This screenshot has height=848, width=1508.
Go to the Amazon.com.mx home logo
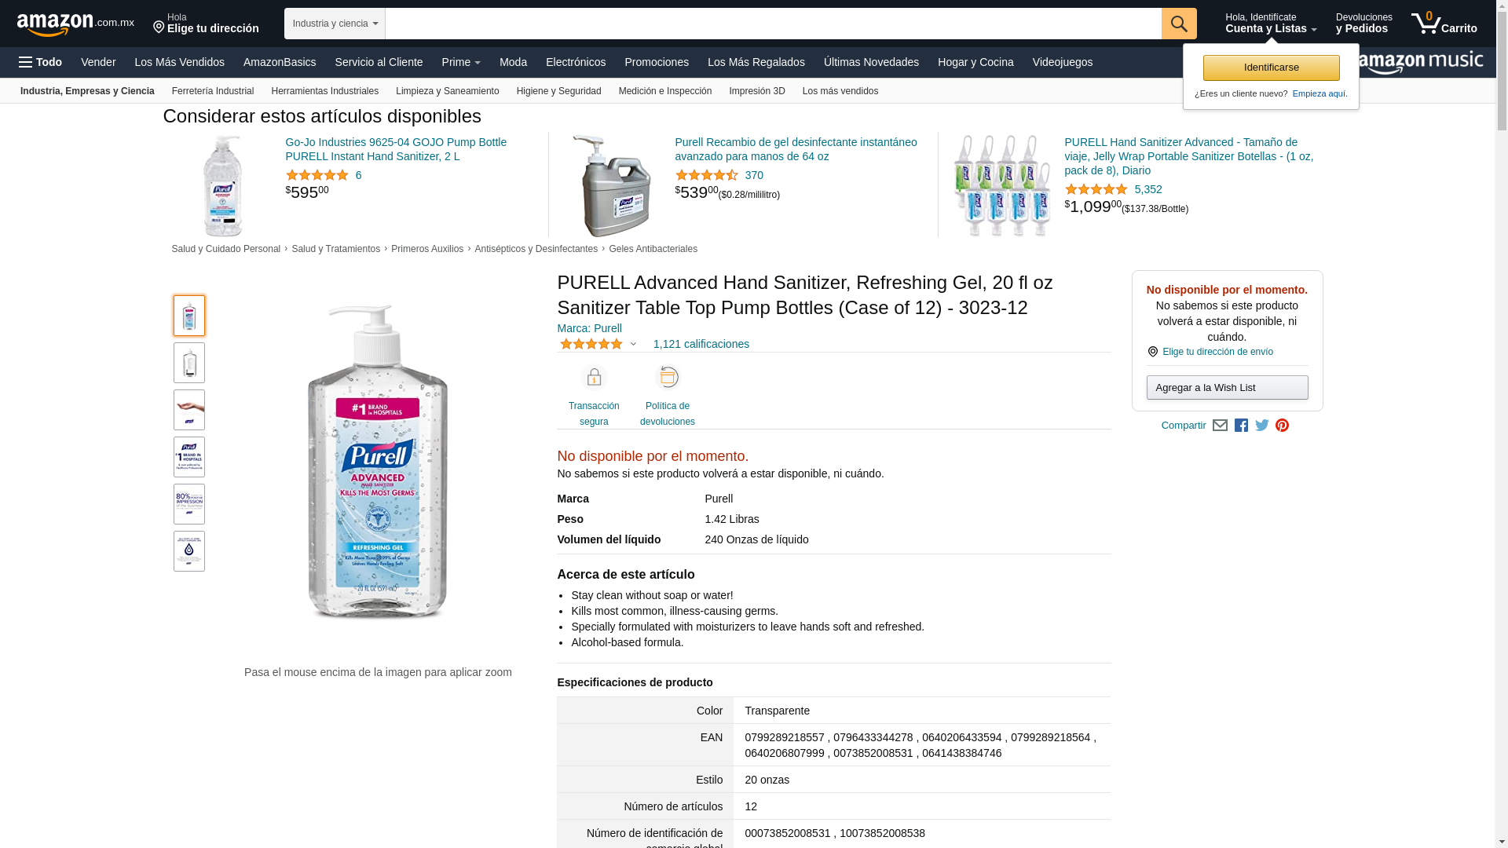click(75, 24)
